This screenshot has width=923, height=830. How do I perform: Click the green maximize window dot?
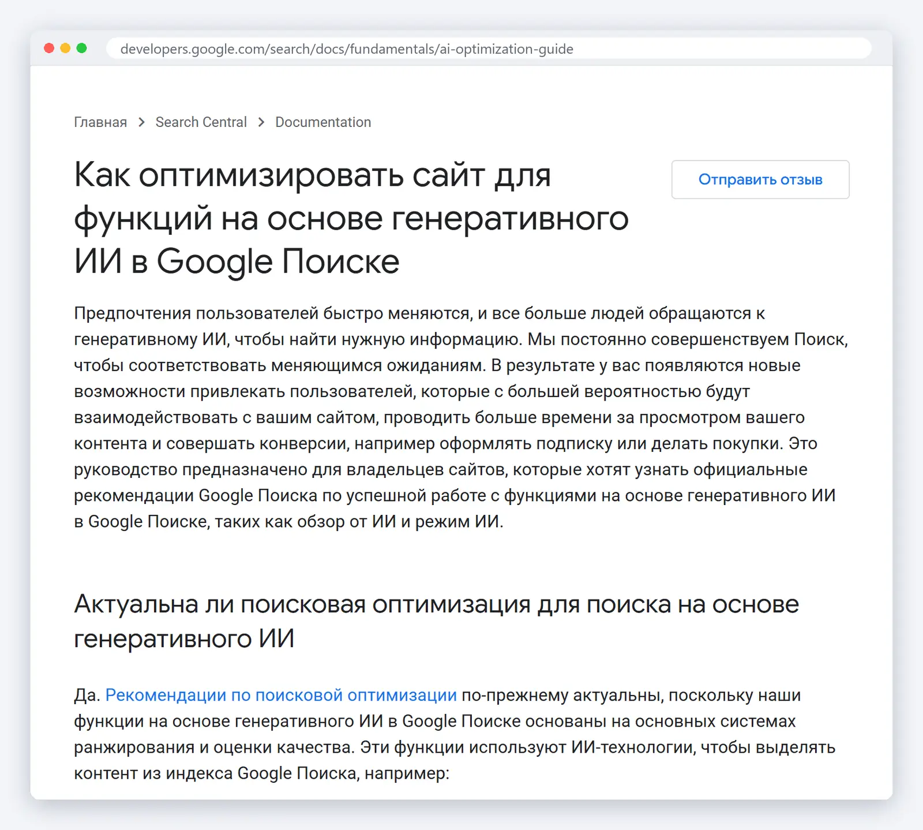point(82,48)
